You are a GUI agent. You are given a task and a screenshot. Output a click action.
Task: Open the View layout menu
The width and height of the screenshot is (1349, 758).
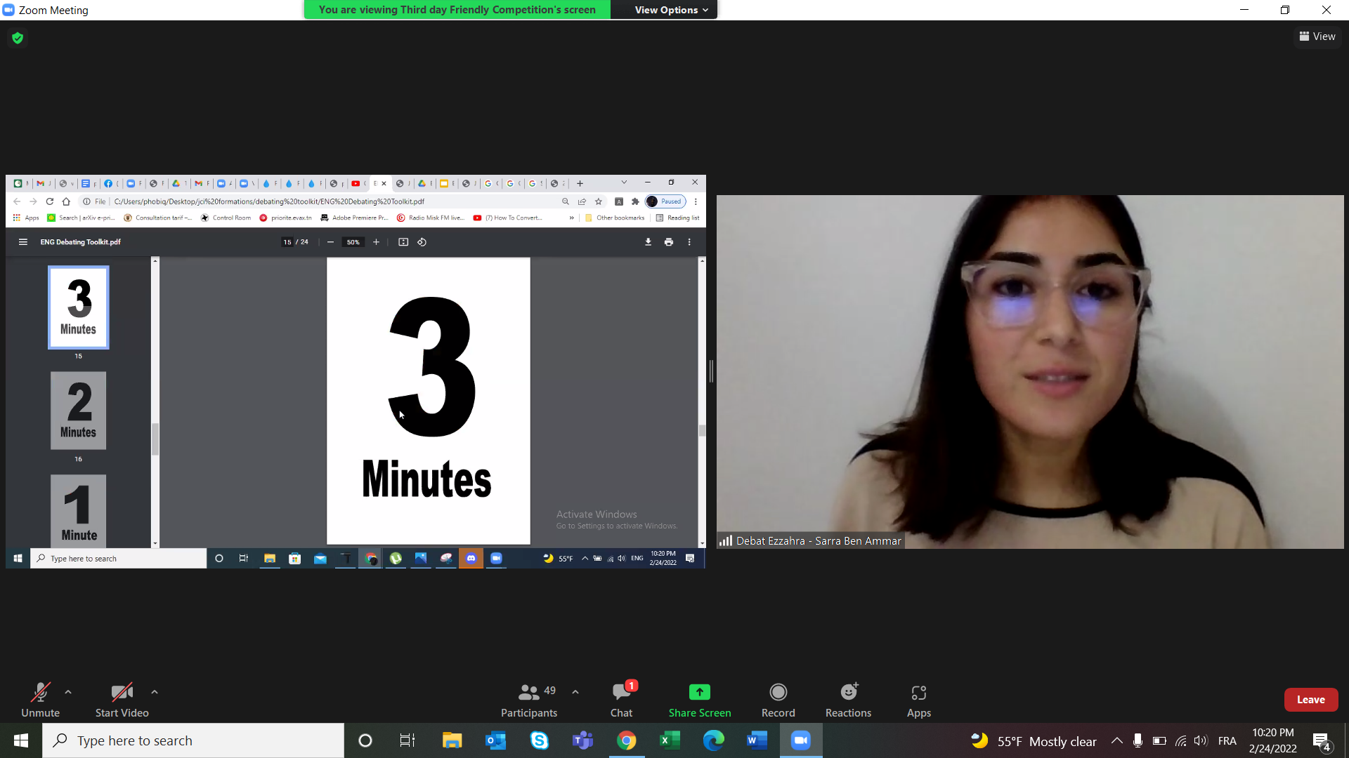click(x=1317, y=36)
